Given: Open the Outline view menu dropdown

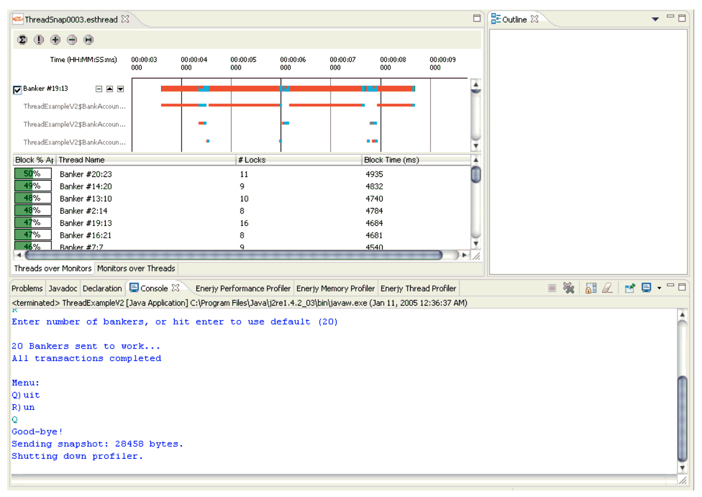Looking at the screenshot, I should point(655,20).
